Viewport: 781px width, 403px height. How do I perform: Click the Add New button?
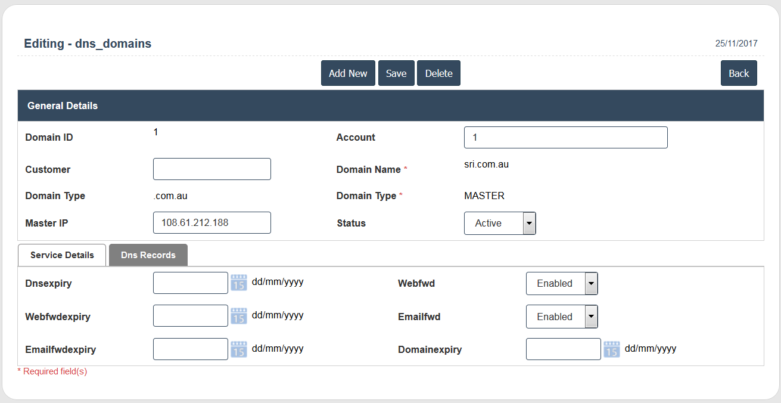348,73
